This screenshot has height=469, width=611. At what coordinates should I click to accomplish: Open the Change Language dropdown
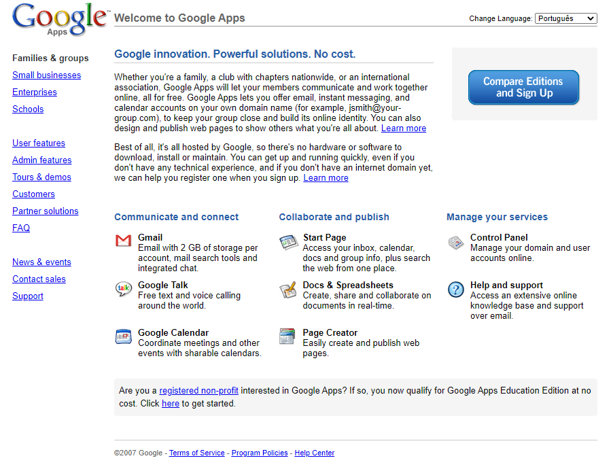click(x=565, y=18)
